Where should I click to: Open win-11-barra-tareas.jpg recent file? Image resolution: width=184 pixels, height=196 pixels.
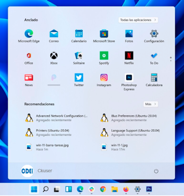(47, 147)
